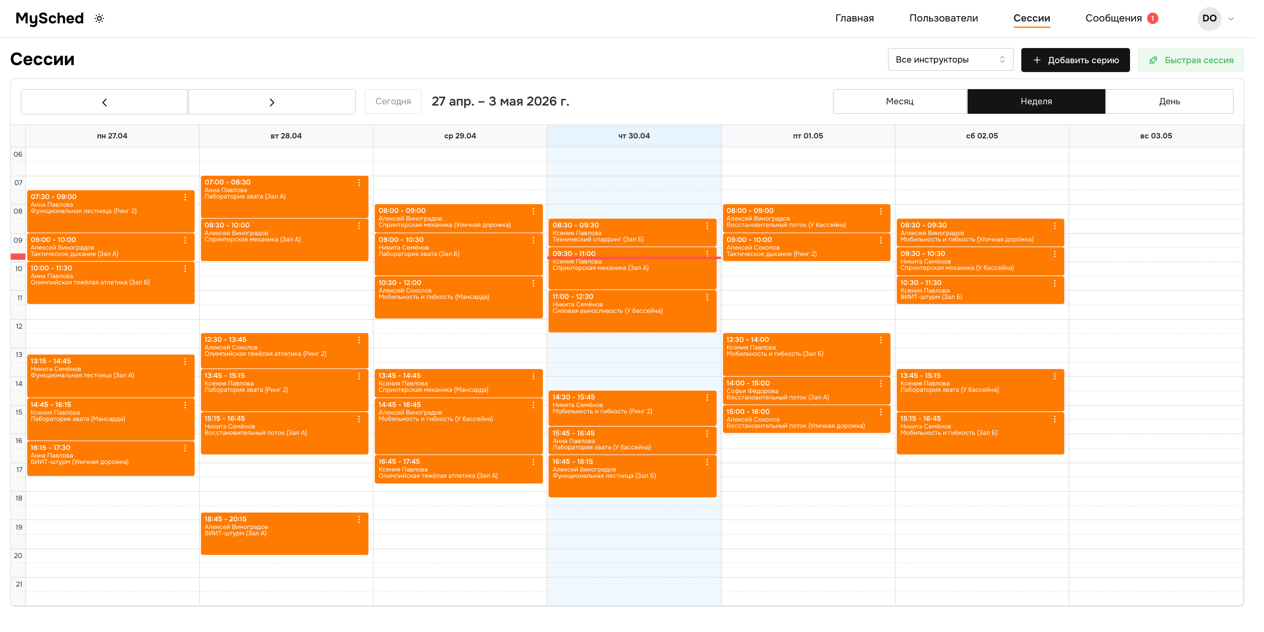
Task: Open menu for Saturday 10:30 ВИИТ-штурм session
Action: [x=1054, y=284]
